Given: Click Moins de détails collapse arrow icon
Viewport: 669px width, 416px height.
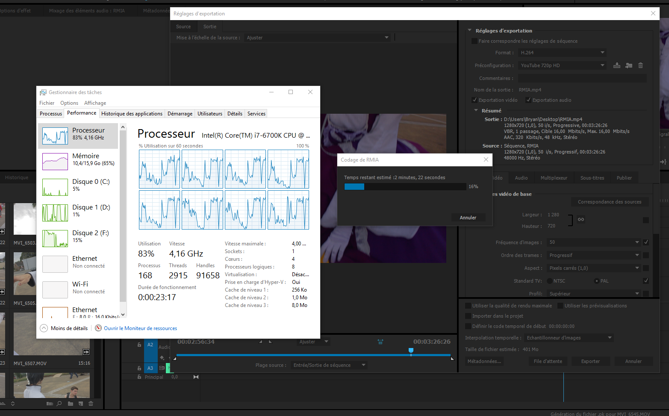Looking at the screenshot, I should click(44, 328).
